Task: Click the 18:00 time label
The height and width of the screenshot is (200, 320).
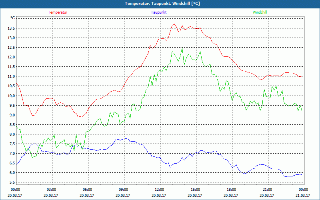Action: click(232, 190)
